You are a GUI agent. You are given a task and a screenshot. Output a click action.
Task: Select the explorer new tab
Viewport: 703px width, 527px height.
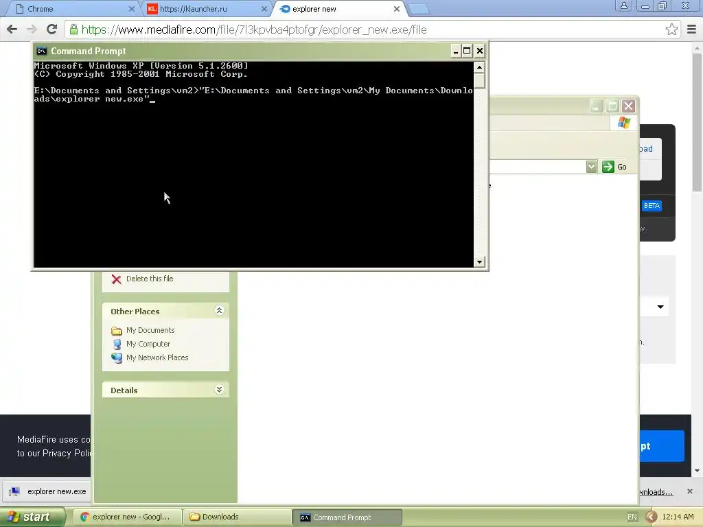pos(338,9)
